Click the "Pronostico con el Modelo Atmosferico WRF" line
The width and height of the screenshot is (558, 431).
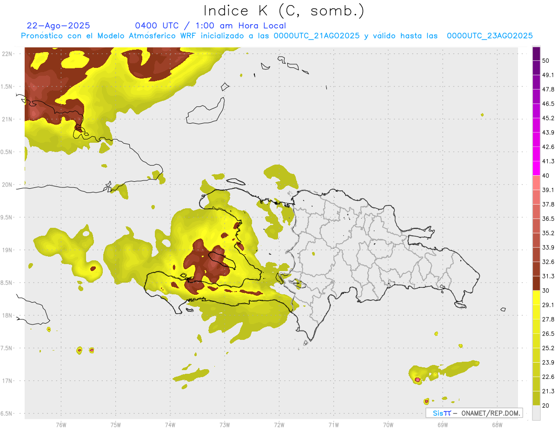(277, 36)
